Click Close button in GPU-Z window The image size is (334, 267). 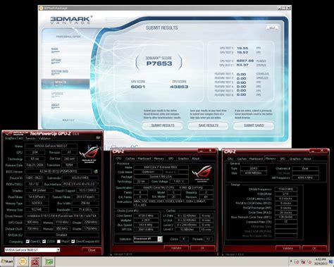(x=92, y=250)
